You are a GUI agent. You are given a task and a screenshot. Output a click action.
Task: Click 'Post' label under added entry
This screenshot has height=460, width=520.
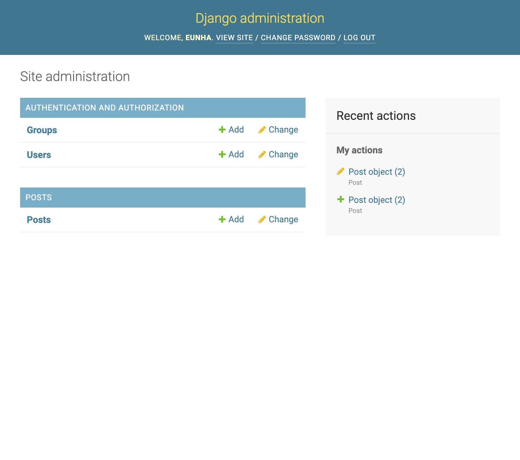click(355, 211)
